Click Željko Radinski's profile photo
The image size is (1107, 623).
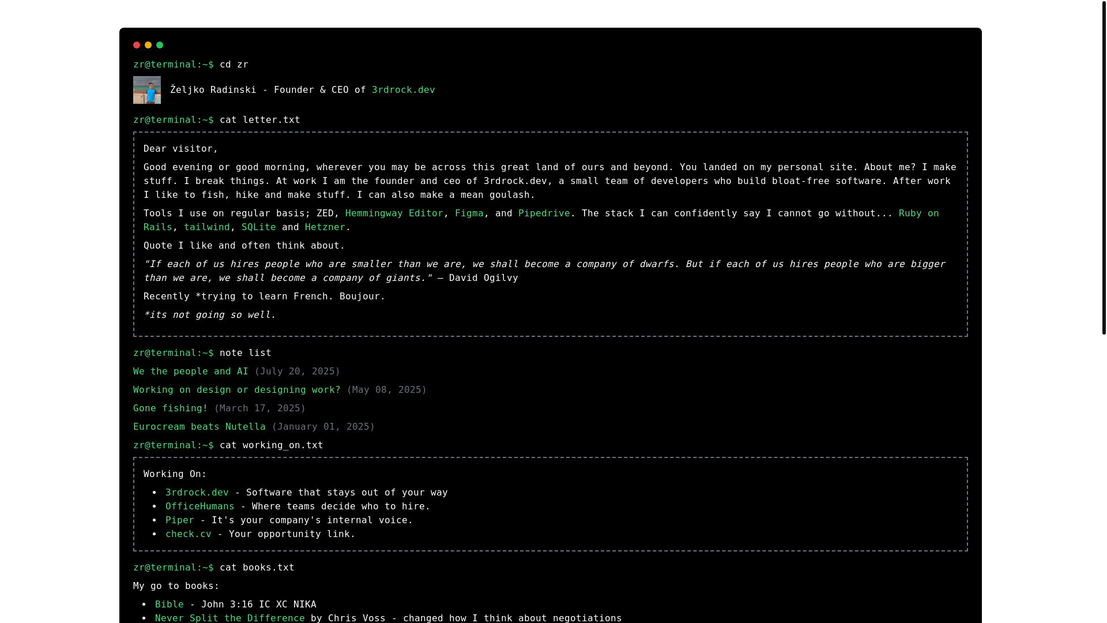[147, 90]
